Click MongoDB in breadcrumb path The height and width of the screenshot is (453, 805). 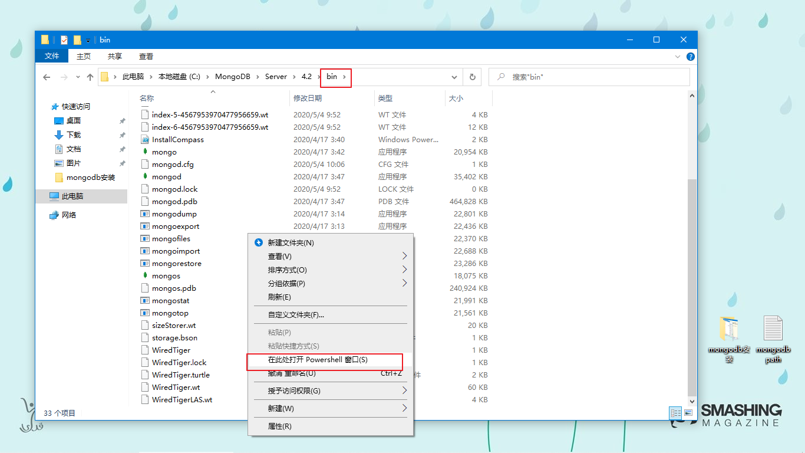(232, 77)
